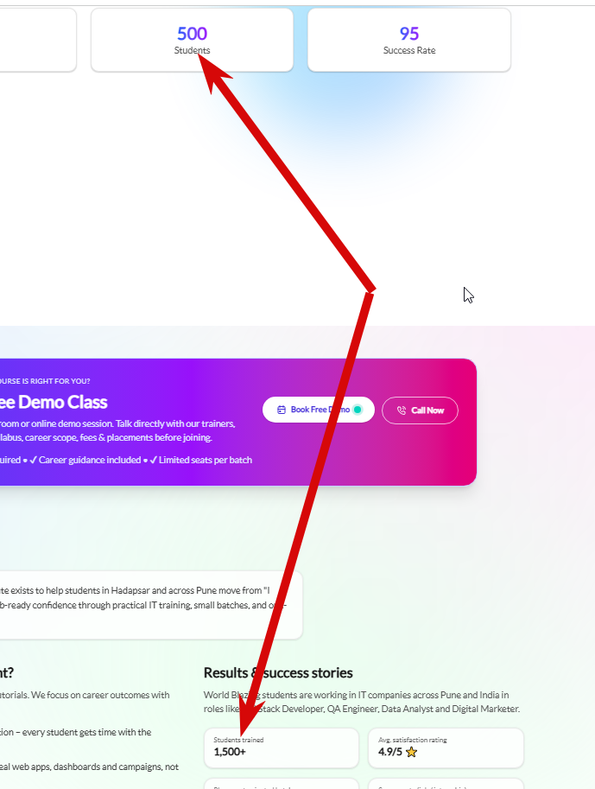Click the Career guidance included text

[x=90, y=460]
